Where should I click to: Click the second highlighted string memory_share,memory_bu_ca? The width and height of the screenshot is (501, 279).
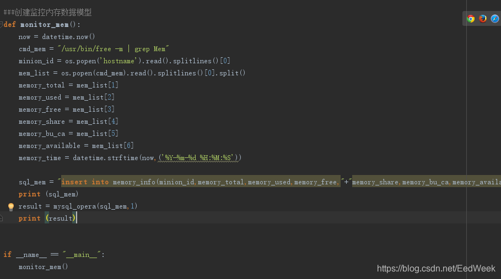426,182
